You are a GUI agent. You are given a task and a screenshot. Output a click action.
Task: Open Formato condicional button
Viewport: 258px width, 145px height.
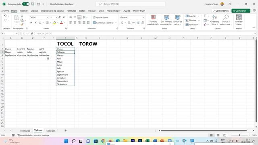coord(153,20)
